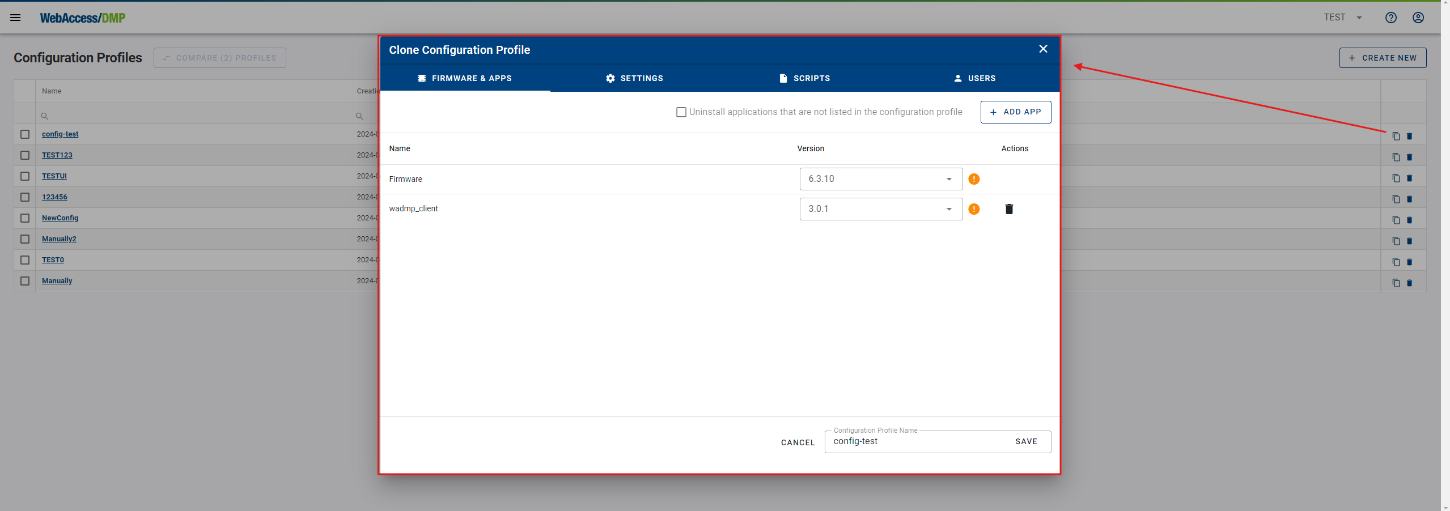This screenshot has height=511, width=1450.
Task: Check the config-test row checkbox
Action: 24,134
